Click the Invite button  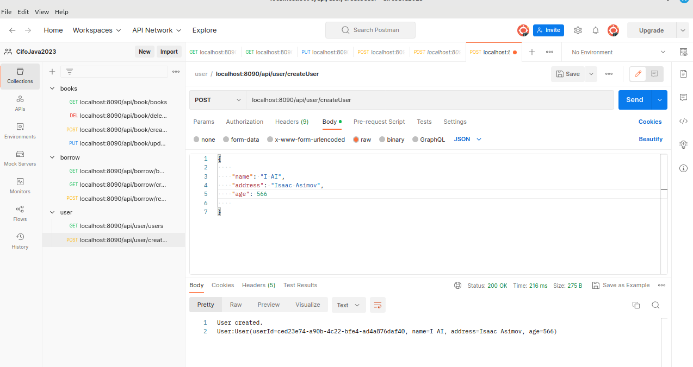coord(548,30)
